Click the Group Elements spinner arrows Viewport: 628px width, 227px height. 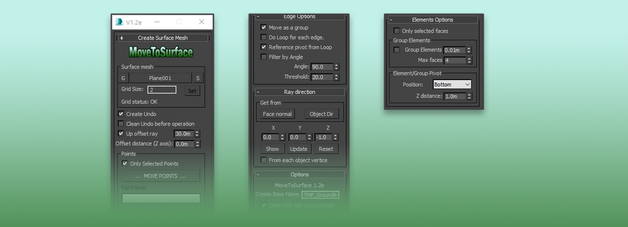click(469, 51)
